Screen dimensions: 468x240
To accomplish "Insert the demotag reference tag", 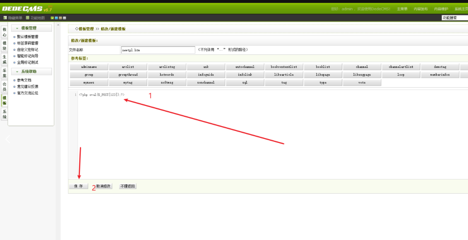I will 440,67.
